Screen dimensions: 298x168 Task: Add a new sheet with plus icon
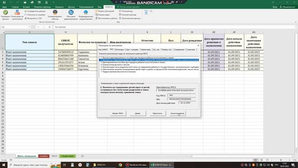[82, 156]
